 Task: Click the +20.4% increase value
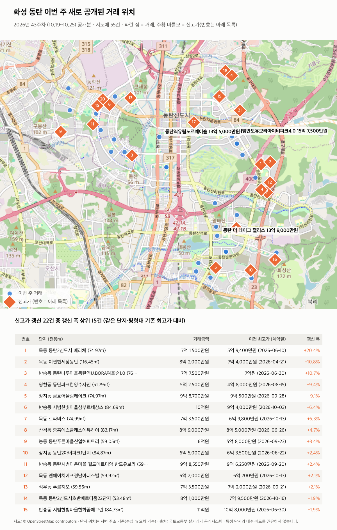click(312, 351)
